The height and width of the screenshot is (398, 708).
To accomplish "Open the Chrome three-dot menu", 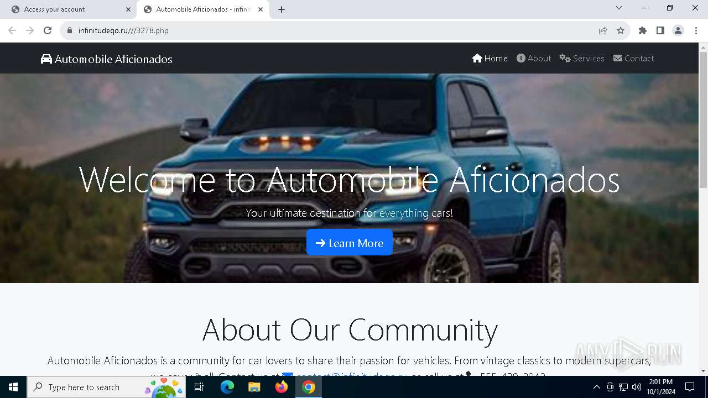I will 696,30.
